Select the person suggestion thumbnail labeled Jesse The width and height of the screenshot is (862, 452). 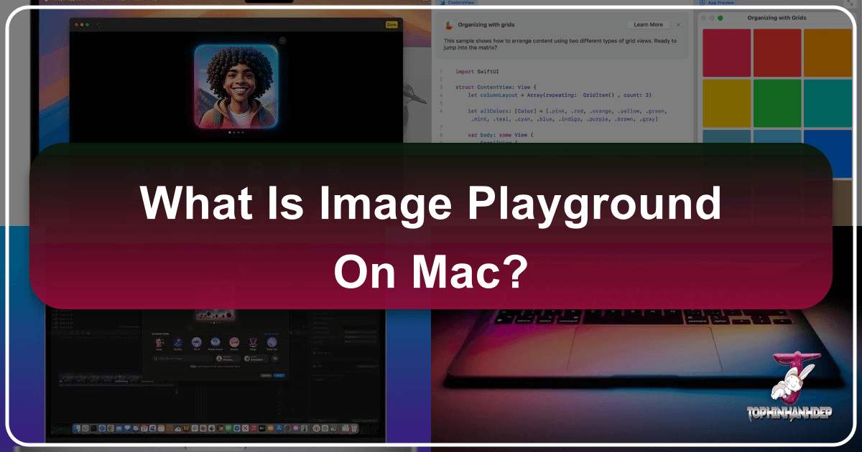158,342
